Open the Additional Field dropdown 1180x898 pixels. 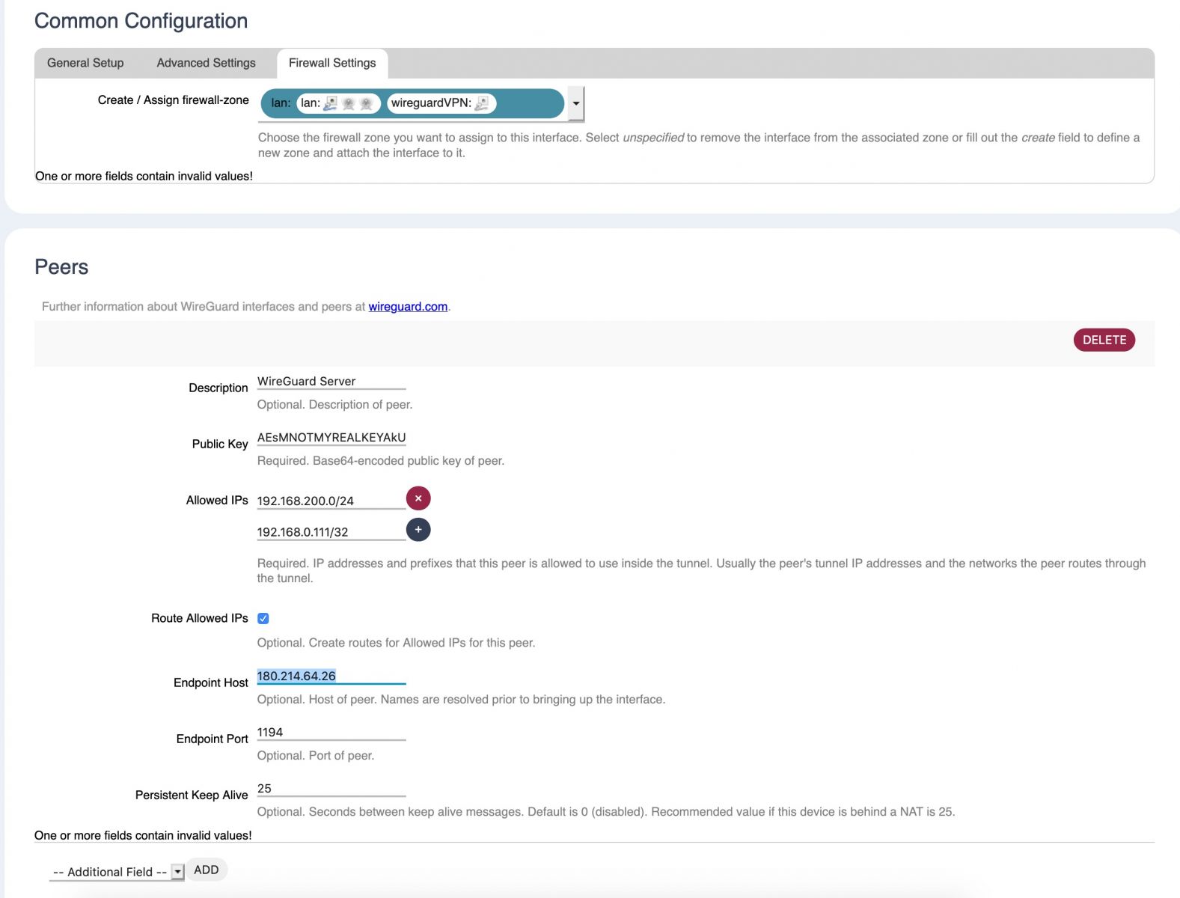(117, 872)
